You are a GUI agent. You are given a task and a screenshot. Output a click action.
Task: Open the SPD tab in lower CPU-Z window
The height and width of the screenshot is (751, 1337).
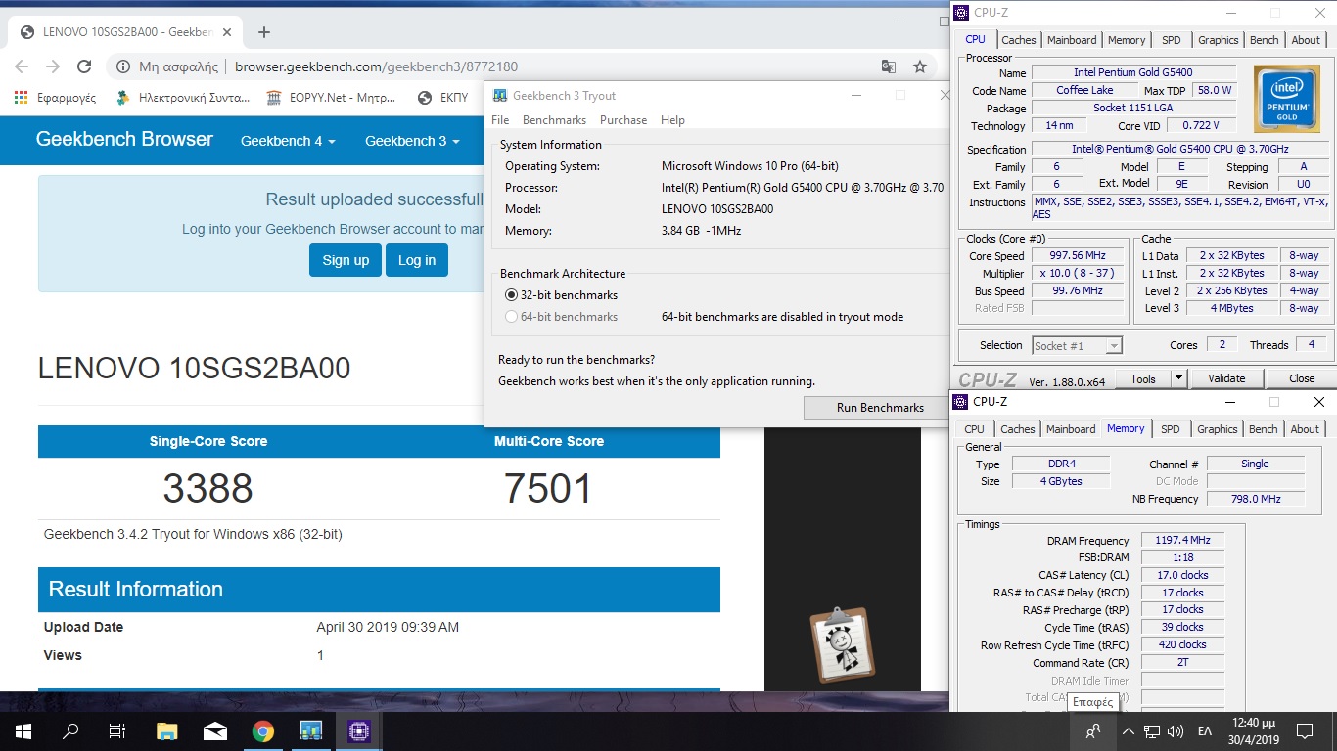[1170, 429]
